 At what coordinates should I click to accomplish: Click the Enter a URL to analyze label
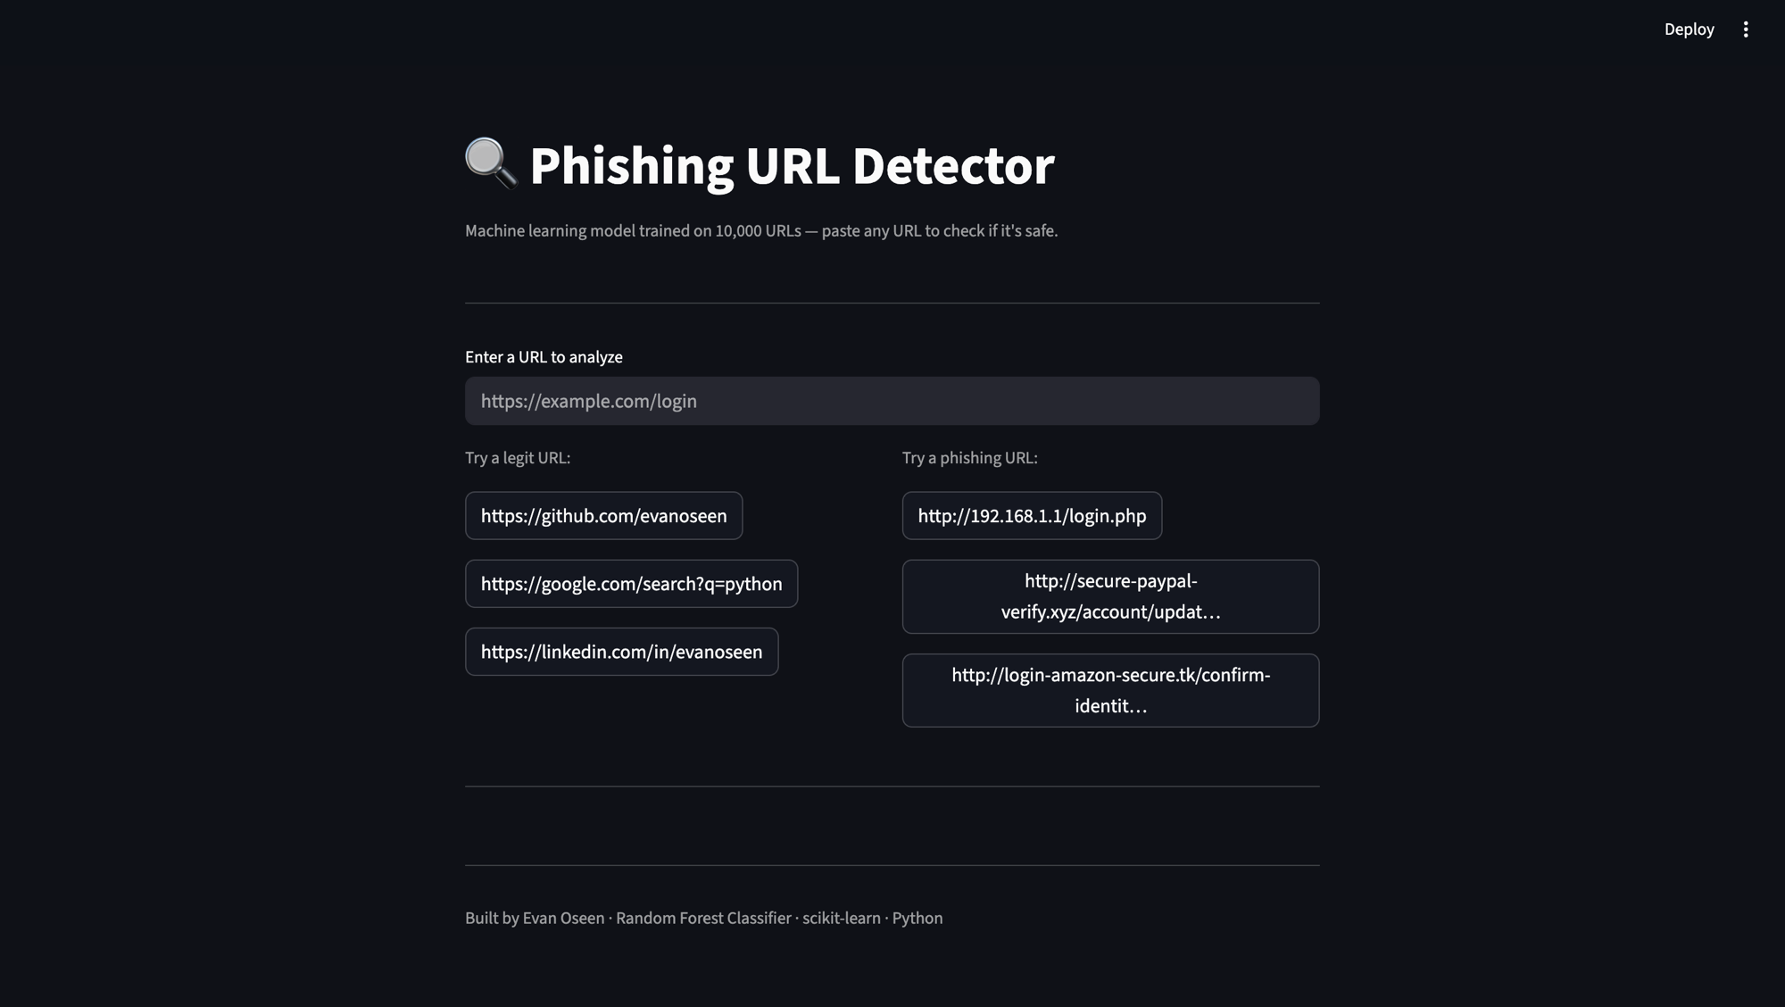pos(543,357)
